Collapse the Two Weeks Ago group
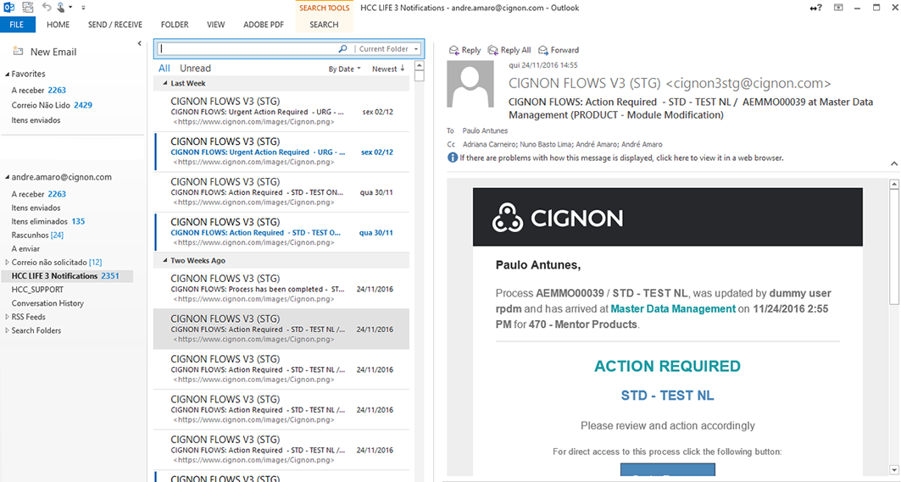 click(165, 260)
